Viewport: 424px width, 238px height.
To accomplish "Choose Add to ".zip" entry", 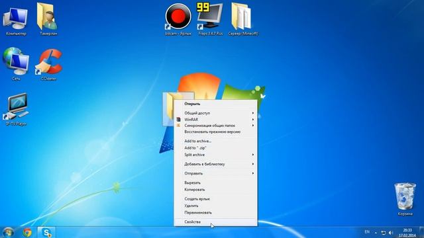I will click(215, 148).
